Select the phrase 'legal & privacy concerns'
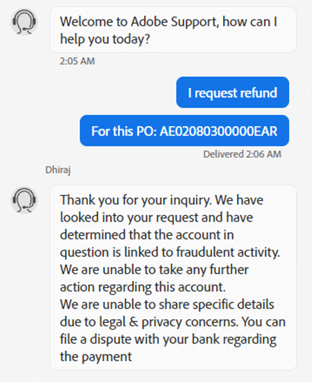Image resolution: width=312 pixels, height=383 pixels. [x=143, y=322]
